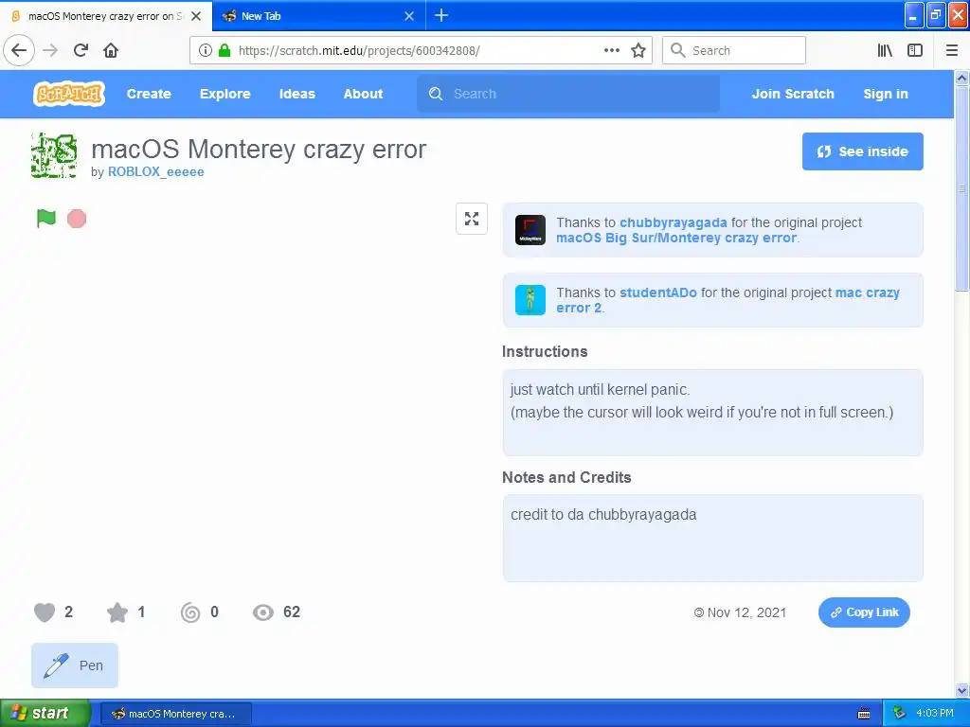970x727 pixels.
Task: Restore the browser window with title button
Action: coord(936,15)
